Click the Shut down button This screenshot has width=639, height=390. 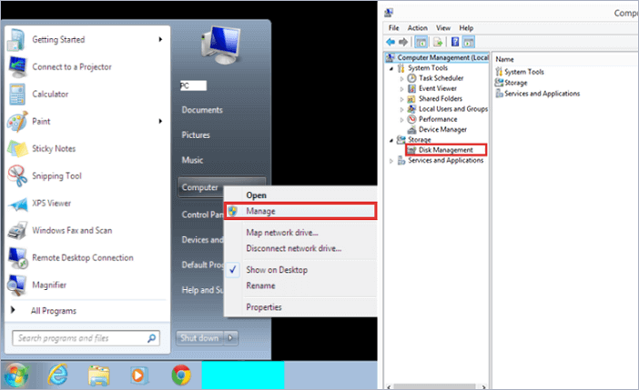199,338
